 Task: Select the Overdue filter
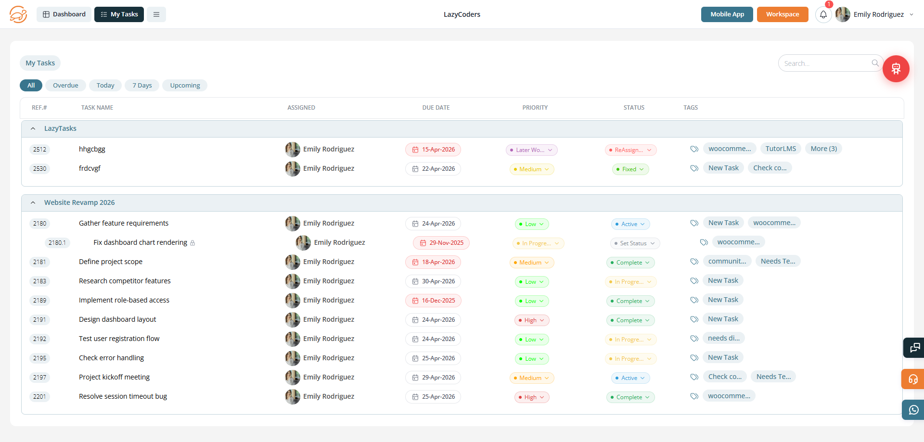pos(65,85)
